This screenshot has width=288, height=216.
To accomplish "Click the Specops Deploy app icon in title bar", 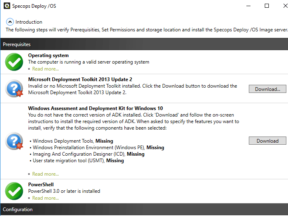I will tap(7, 6).
